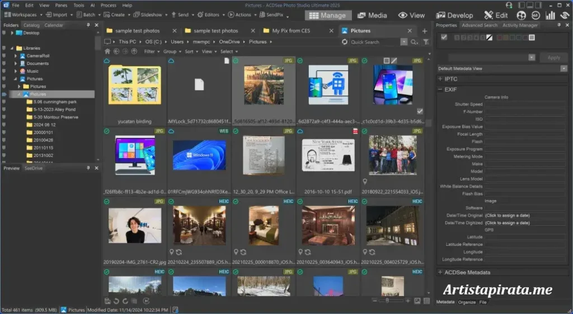
Task: Select the yucatan birding folder thumbnail
Action: pyautogui.click(x=135, y=84)
